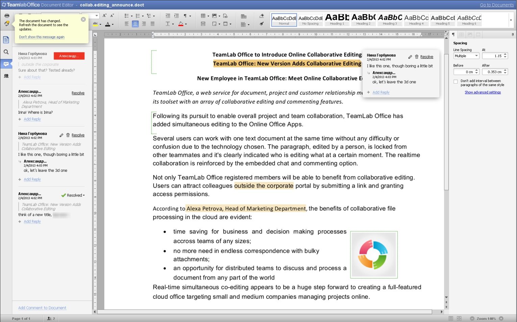This screenshot has width=517, height=322.
Task: Open highlight color dropdown arrow
Action: (x=100, y=24)
